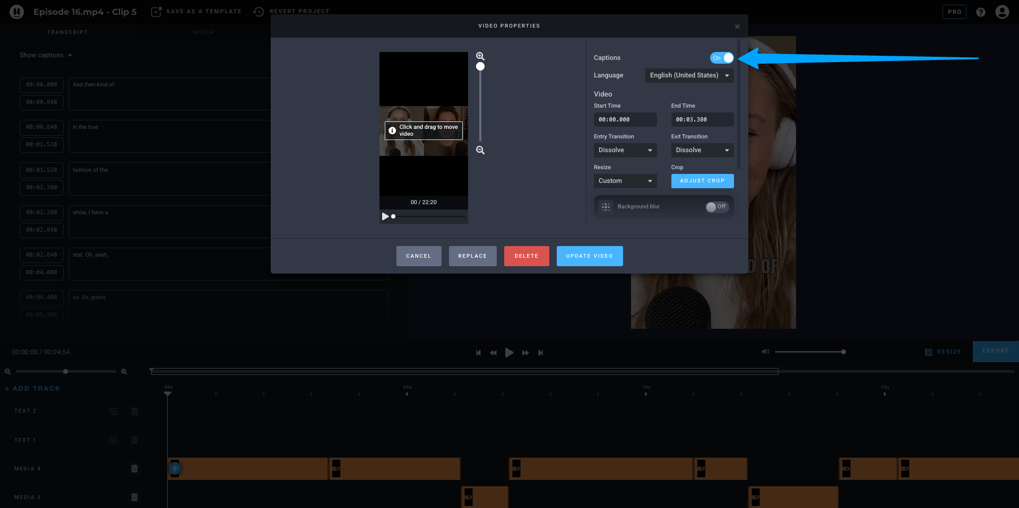Switch to the Transcript tab
The image size is (1019, 508).
click(67, 32)
